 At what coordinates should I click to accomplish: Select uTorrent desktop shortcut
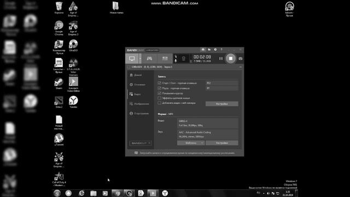[59, 140]
